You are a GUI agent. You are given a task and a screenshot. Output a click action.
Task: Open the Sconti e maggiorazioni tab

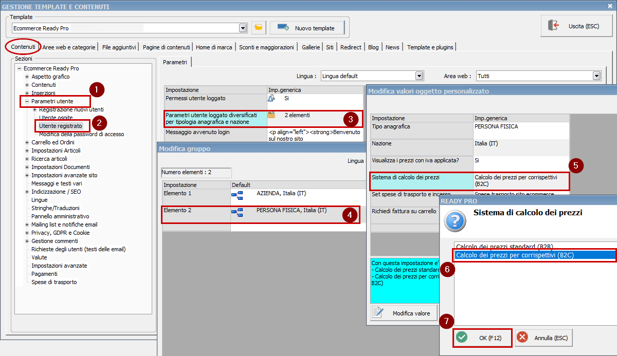(266, 47)
